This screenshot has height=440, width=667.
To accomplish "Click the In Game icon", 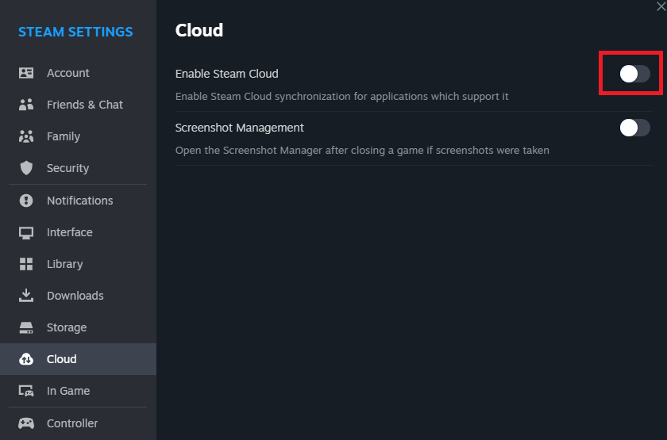I will (26, 391).
